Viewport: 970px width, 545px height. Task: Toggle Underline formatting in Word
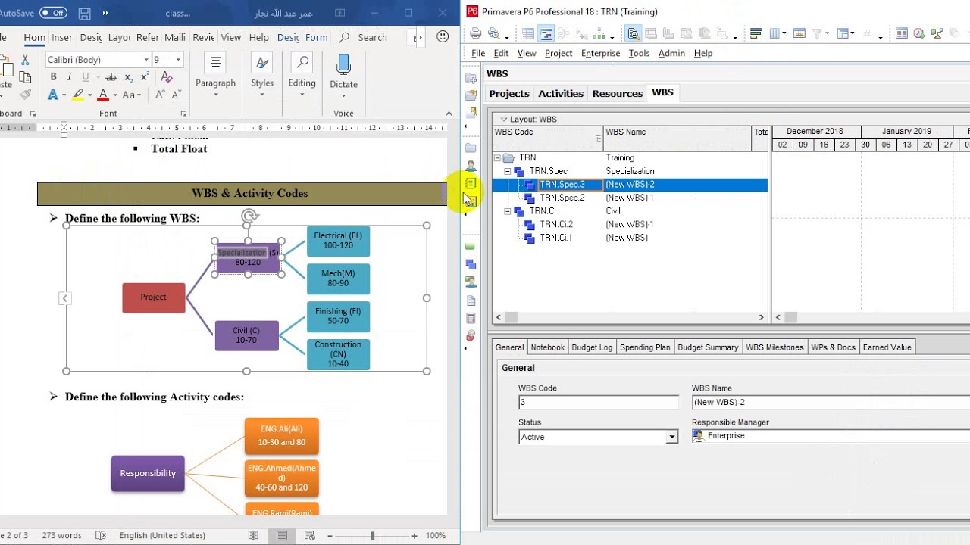85,77
